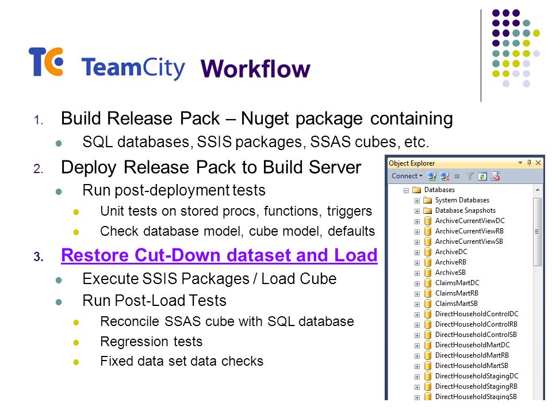Screen dimensions: 552x414
Task: Expand the DirectHouseholdStagingRB node
Action: [x=417, y=387]
